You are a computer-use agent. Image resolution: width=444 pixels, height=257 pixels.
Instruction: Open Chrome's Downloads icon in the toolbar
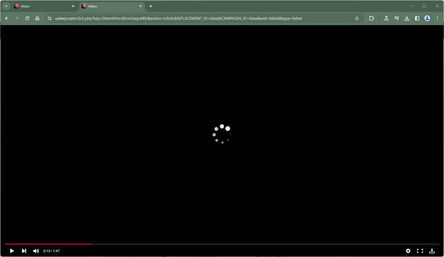point(407,18)
